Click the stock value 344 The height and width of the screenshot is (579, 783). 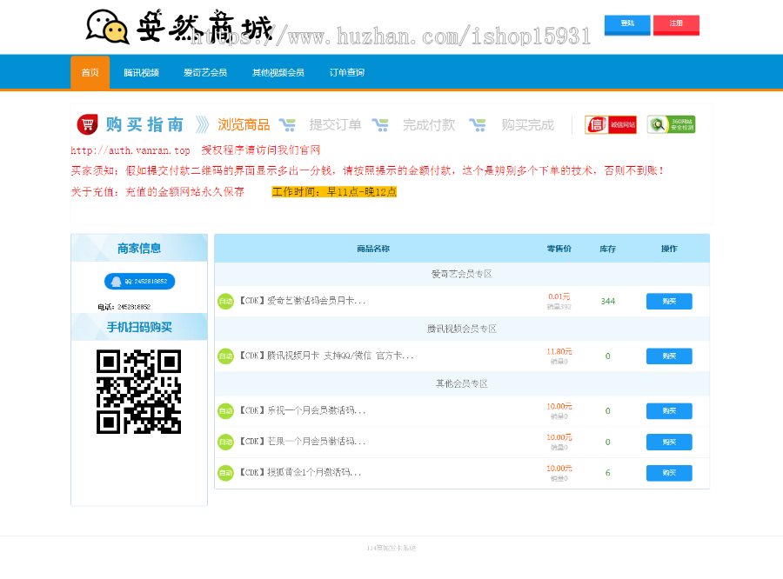tap(608, 302)
